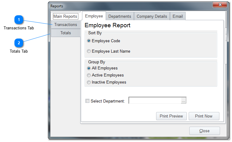This screenshot has height=142, width=232.
Task: Close the Reports dialog with Close button
Action: point(204,131)
